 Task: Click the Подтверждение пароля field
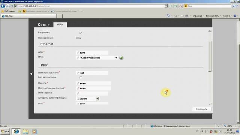coord(93,88)
